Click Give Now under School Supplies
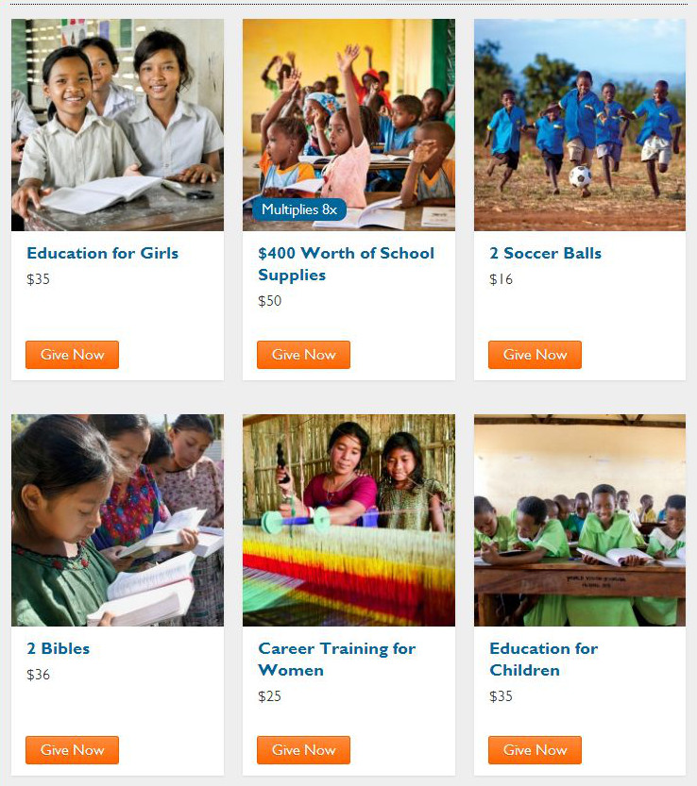 pyautogui.click(x=303, y=355)
